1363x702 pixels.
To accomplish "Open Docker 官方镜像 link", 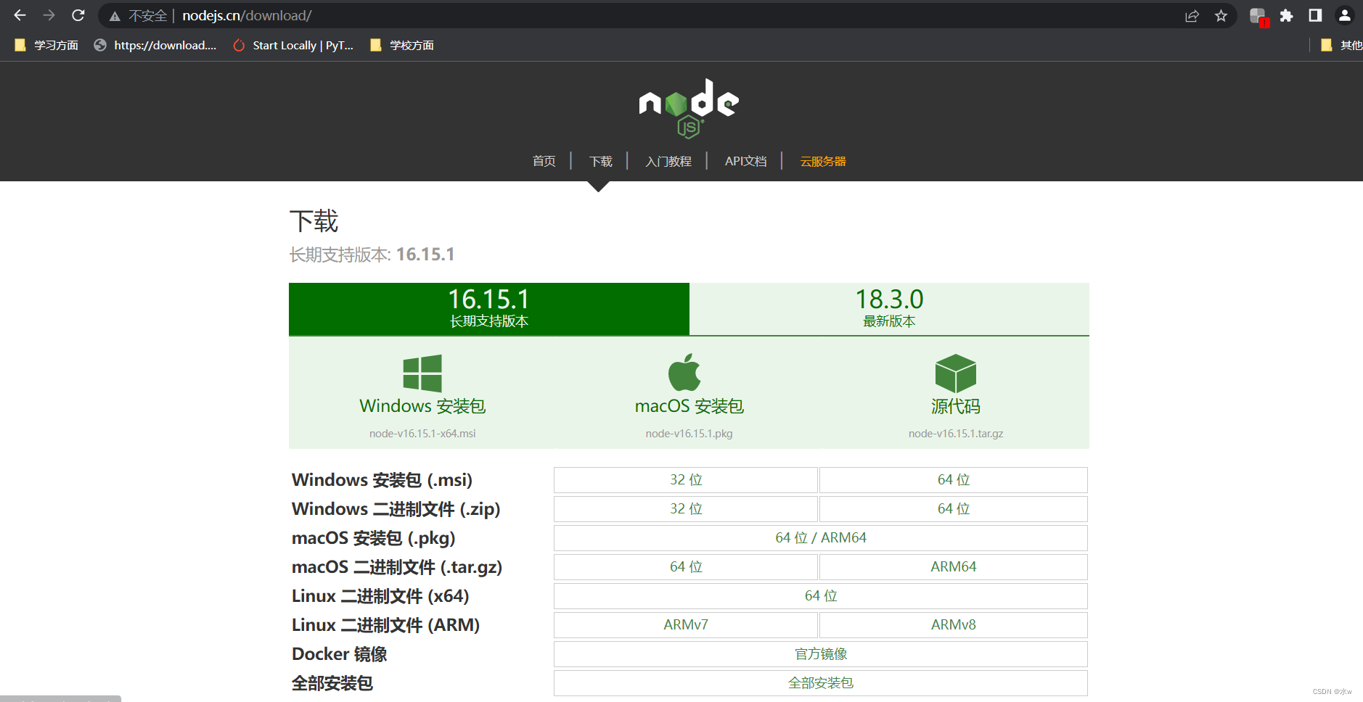I will point(821,654).
